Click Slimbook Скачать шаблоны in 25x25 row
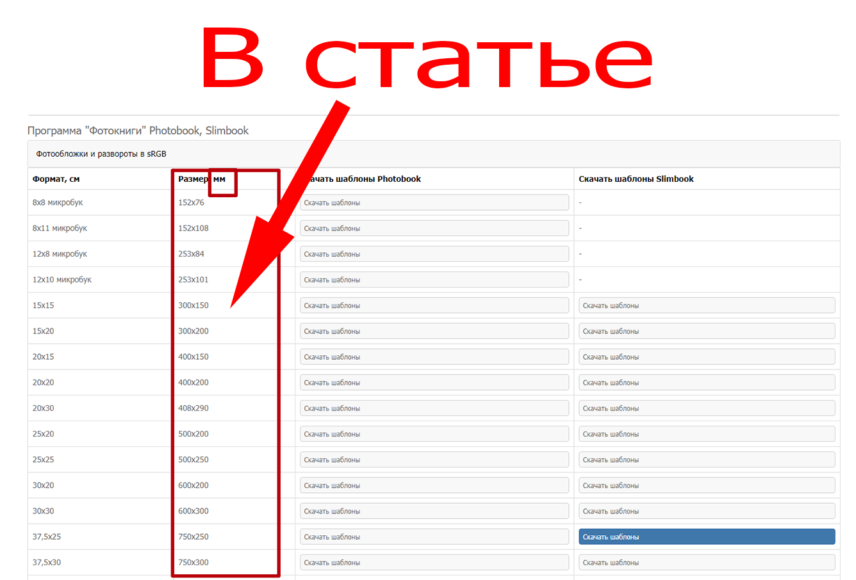Screen dimensions: 856x580 [x=706, y=460]
